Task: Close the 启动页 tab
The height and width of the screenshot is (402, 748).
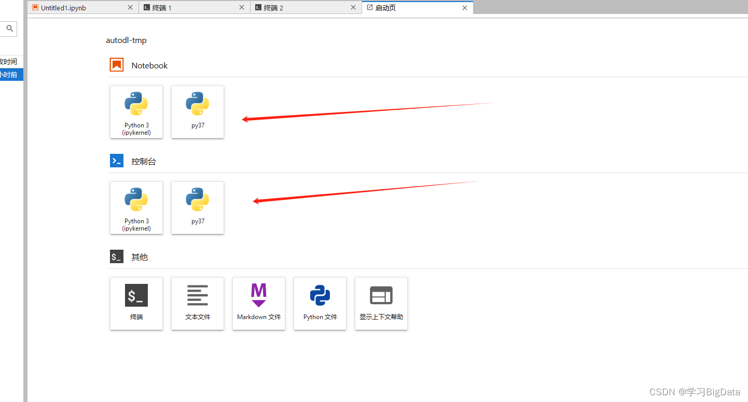Action: tap(465, 8)
